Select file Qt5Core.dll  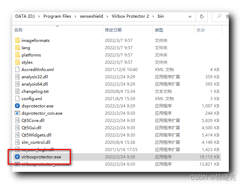point(33,121)
